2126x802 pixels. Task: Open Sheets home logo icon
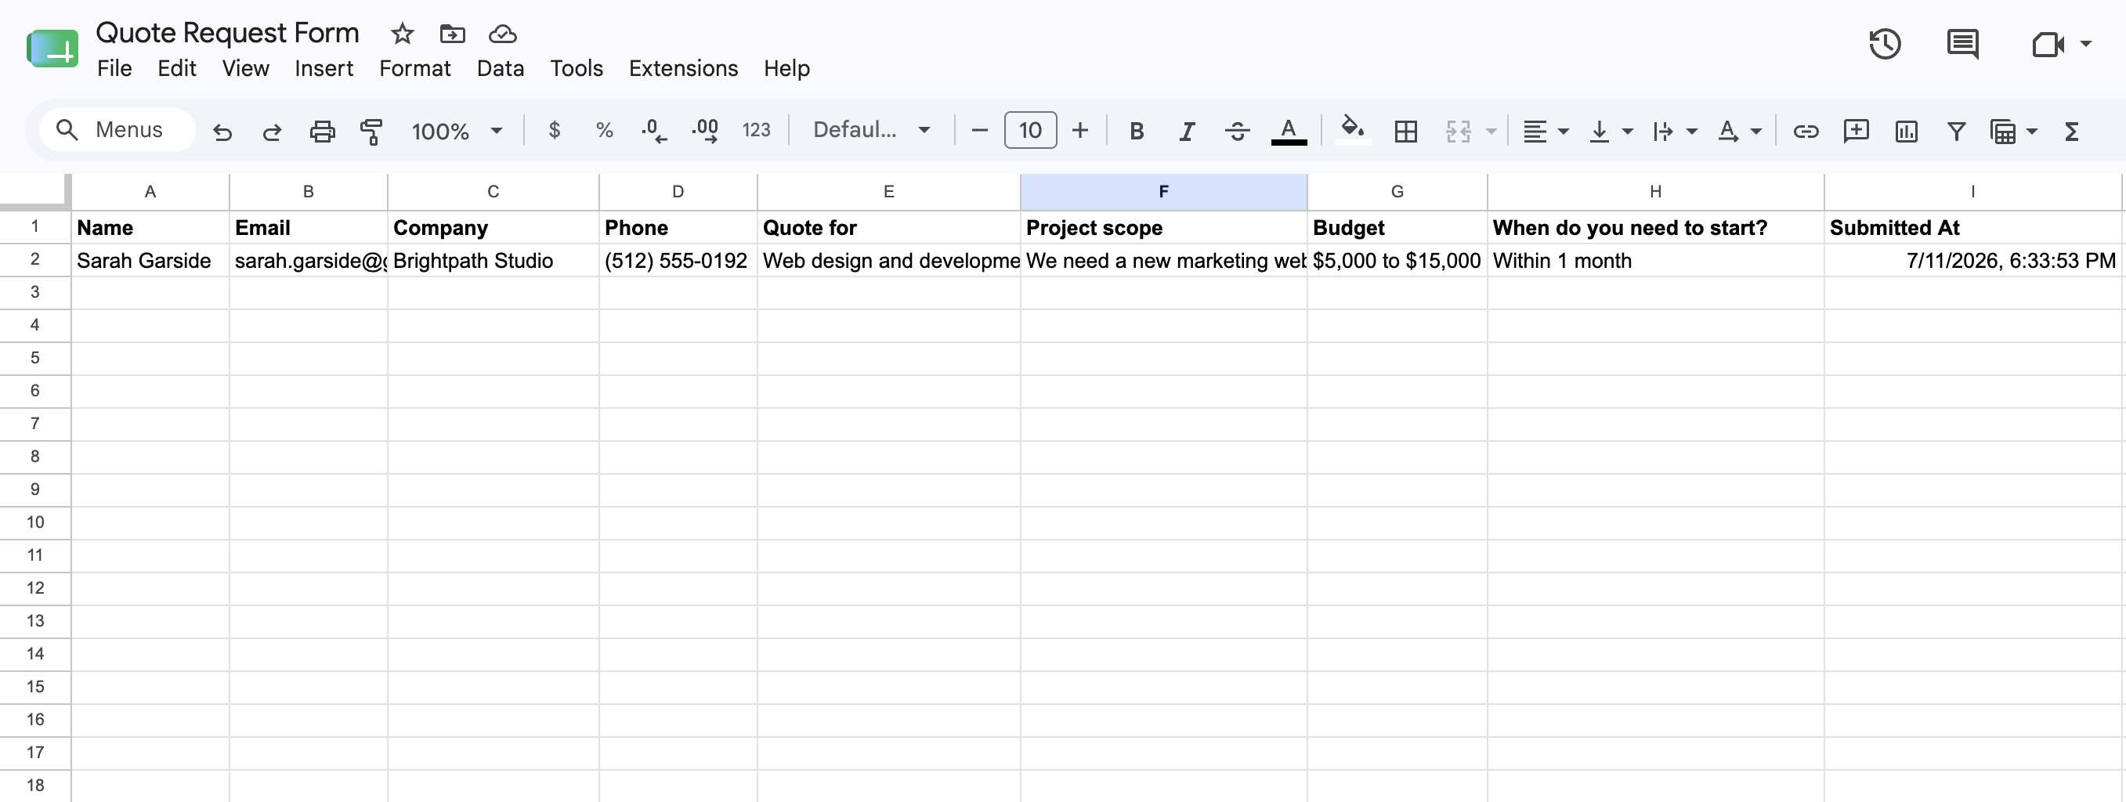click(x=52, y=49)
